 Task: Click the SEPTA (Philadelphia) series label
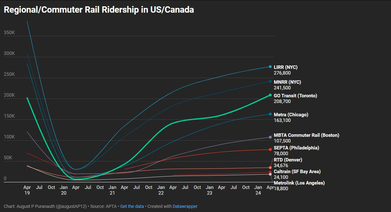(x=296, y=148)
